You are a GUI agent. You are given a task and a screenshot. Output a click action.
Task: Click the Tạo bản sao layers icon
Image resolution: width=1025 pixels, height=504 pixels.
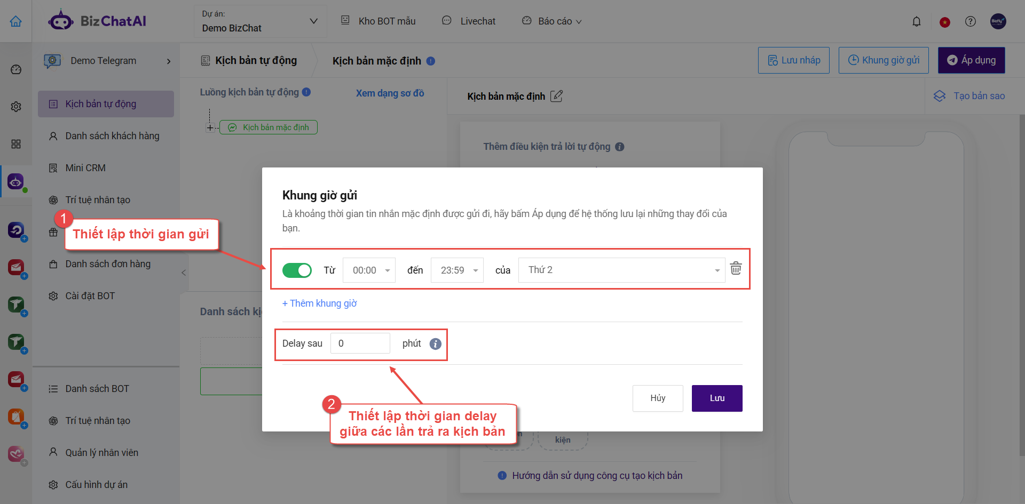940,96
